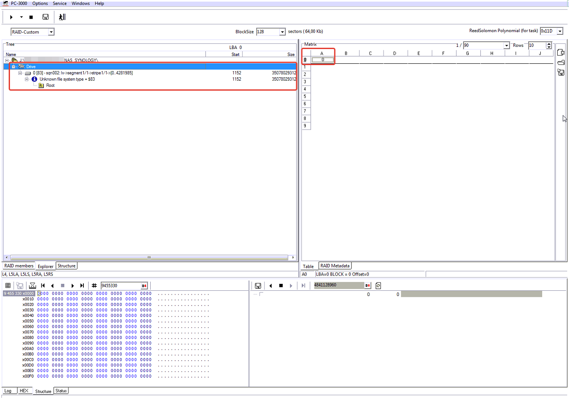The image size is (569, 398).
Task: Open the Options menu
Action: click(40, 3)
